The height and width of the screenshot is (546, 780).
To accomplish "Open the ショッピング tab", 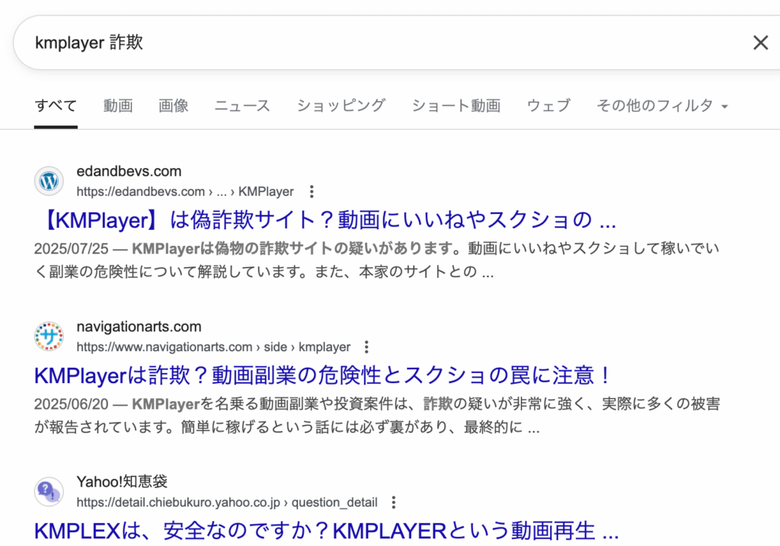I will pos(341,106).
